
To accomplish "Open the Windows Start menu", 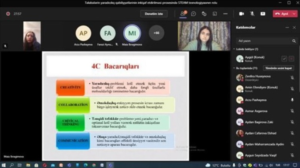I will coord(4,165).
